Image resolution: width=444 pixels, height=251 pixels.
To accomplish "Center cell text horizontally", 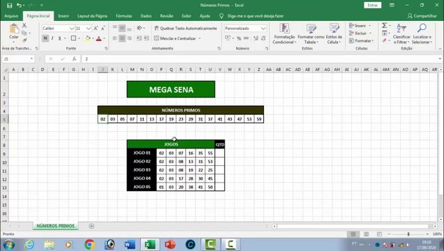I will coord(122,38).
